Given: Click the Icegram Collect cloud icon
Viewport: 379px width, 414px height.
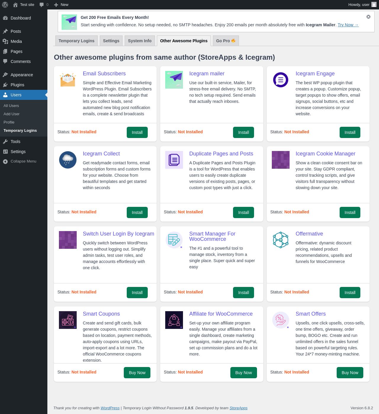Looking at the screenshot, I should tap(68, 160).
